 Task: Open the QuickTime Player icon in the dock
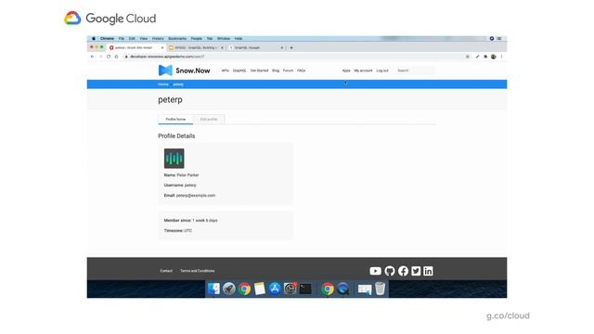pos(342,289)
